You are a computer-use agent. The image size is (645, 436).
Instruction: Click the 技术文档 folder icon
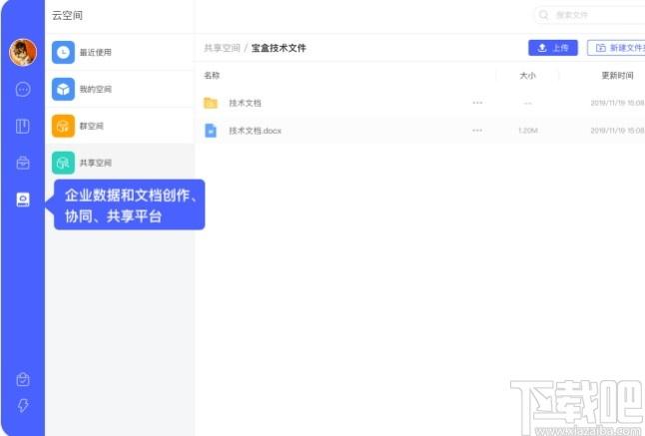[211, 103]
